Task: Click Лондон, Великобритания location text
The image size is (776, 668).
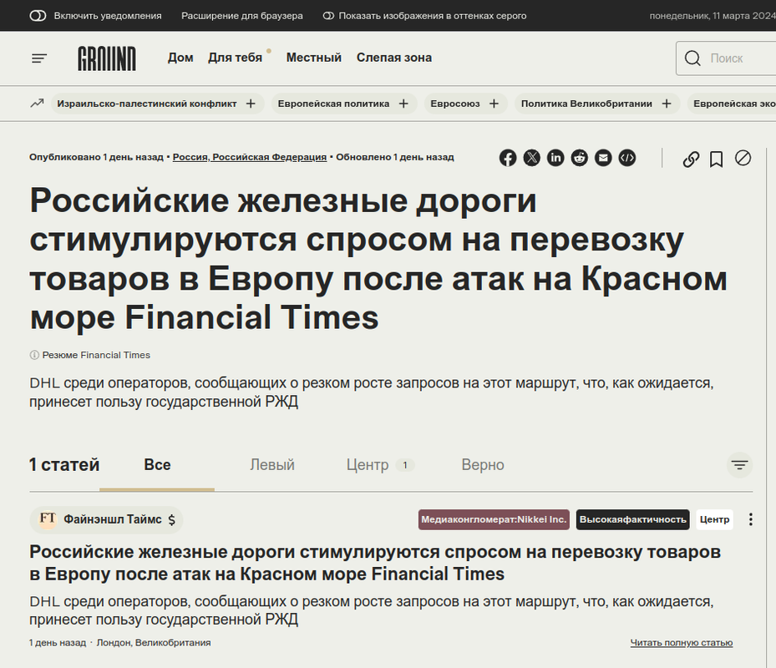Action: coord(154,643)
